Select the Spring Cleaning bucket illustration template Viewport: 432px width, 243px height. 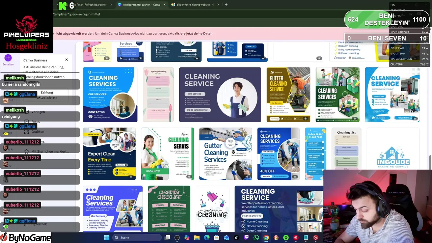click(213, 209)
